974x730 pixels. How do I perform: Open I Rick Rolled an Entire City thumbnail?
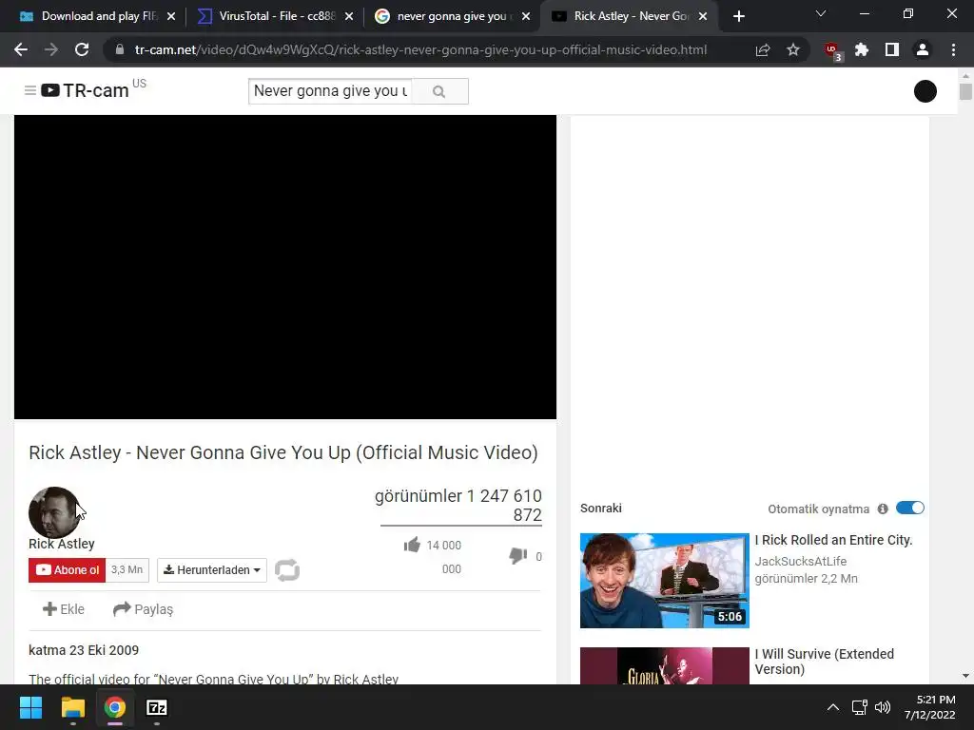pyautogui.click(x=665, y=581)
